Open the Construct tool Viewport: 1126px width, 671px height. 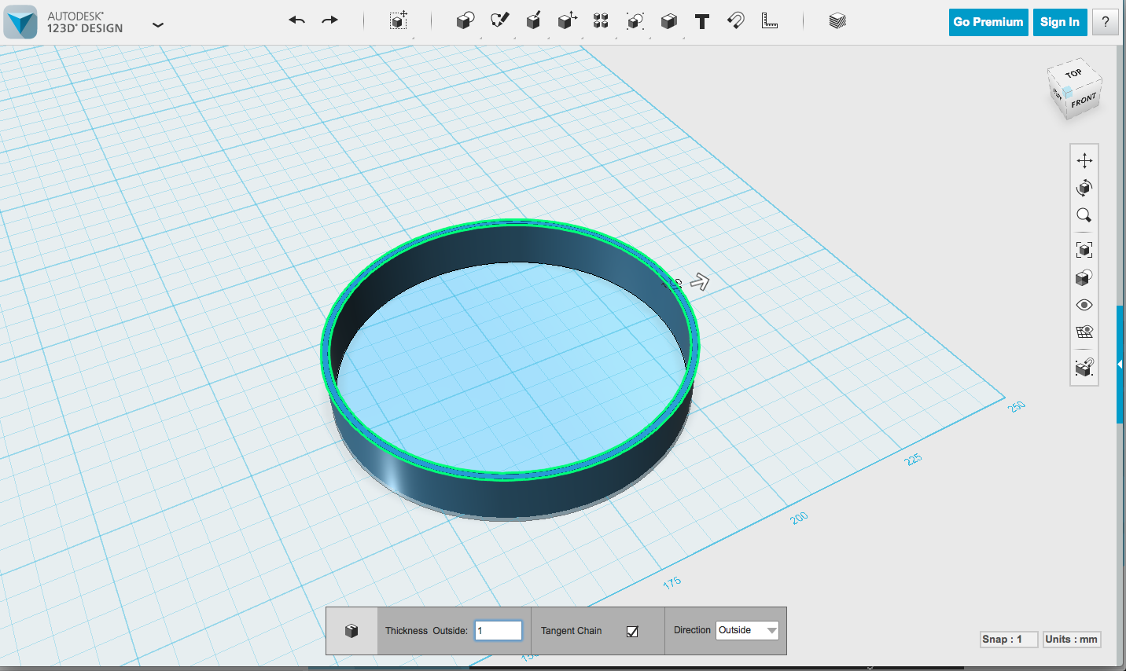click(x=533, y=20)
